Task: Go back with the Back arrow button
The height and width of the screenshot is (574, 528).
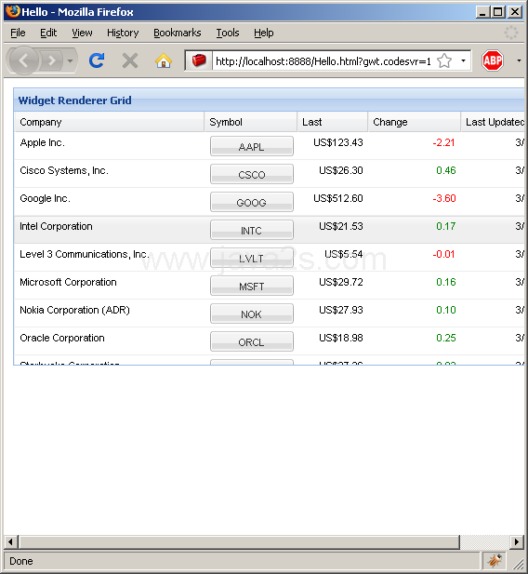Action: (23, 60)
